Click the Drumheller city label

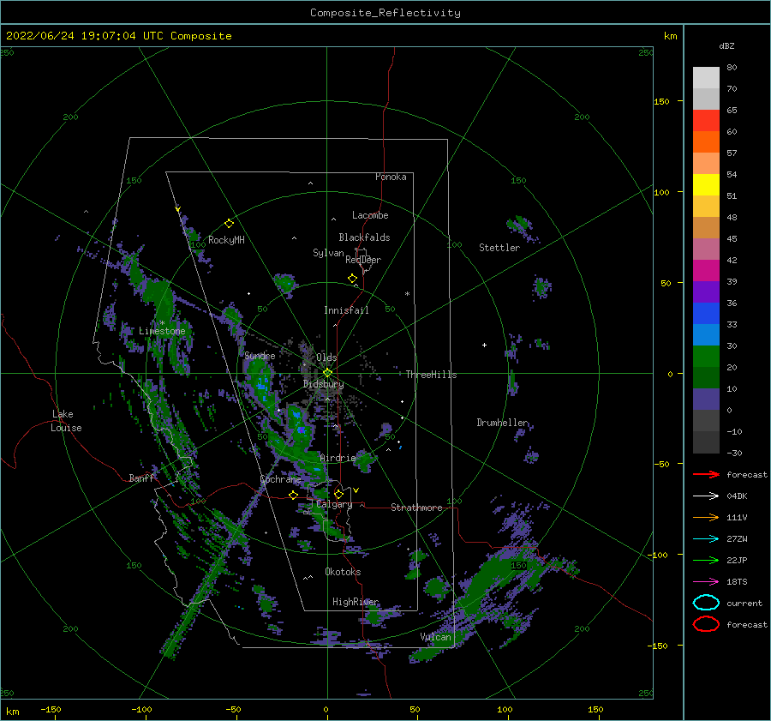coord(503,423)
